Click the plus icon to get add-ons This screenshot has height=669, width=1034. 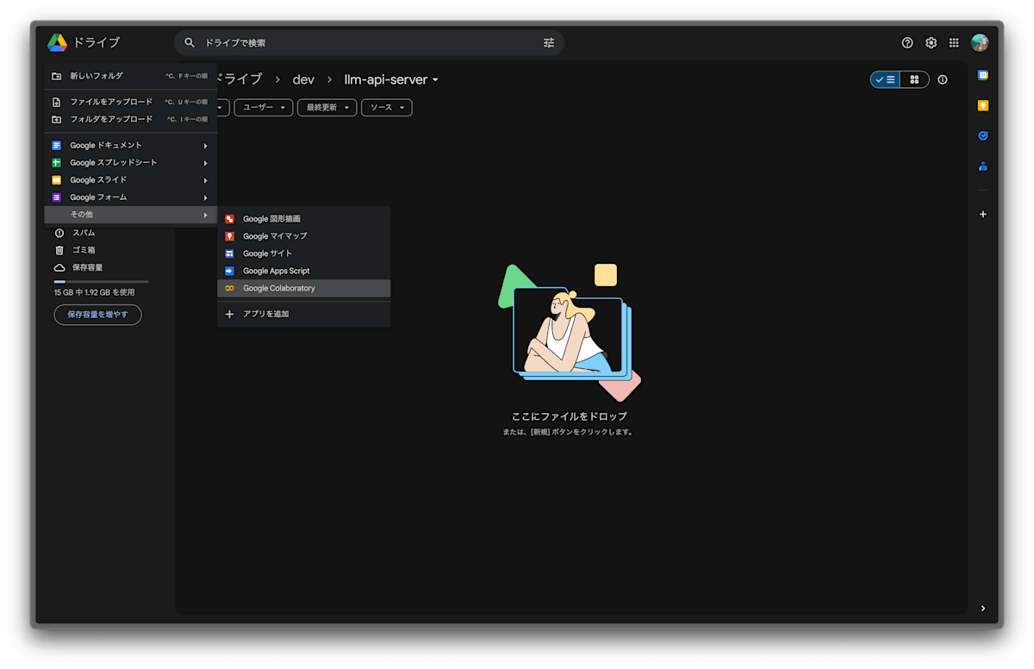point(983,215)
